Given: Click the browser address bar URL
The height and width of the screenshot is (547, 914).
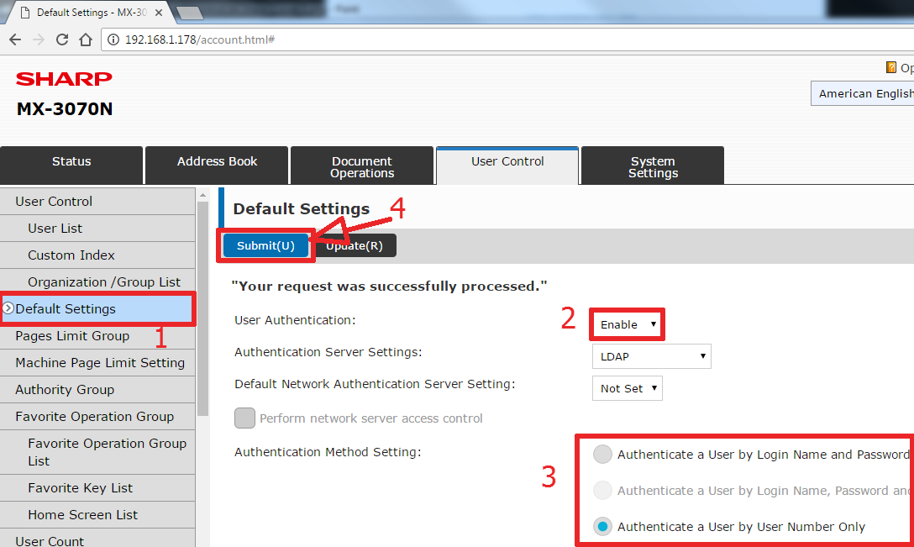Looking at the screenshot, I should click(200, 39).
